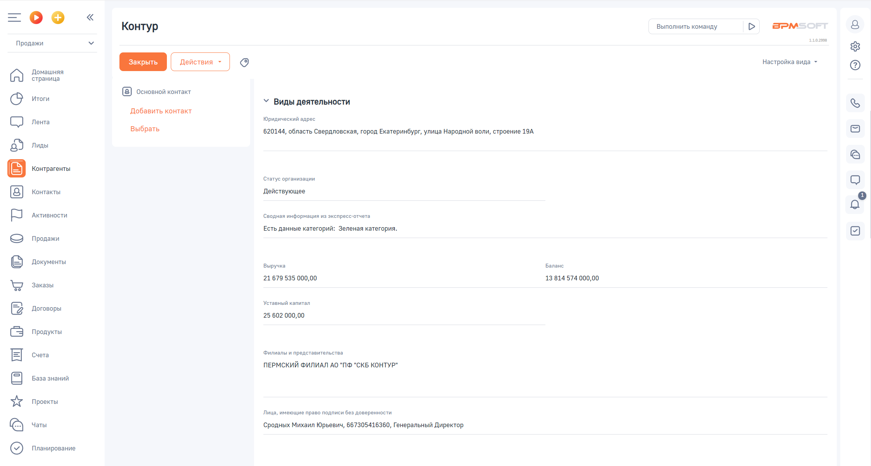The image size is (871, 466).
Task: Click the Заказы cart icon
Action: click(17, 285)
